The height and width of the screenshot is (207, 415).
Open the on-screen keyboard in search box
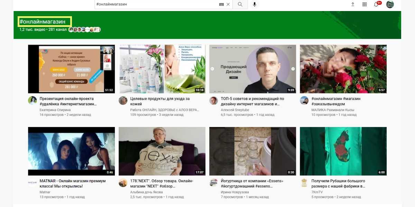pyautogui.click(x=221, y=4)
